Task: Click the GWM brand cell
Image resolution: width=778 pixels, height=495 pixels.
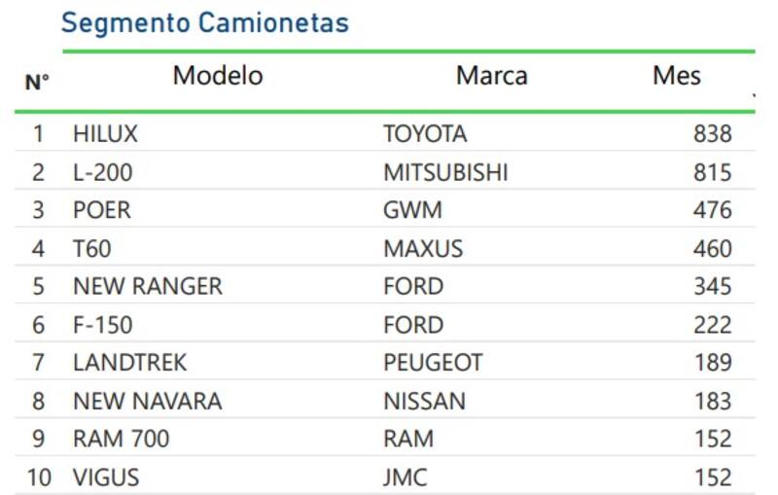Action: pyautogui.click(x=412, y=210)
